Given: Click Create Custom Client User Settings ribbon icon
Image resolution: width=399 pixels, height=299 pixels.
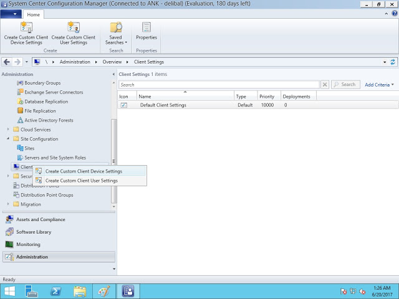Looking at the screenshot, I should coord(73,28).
